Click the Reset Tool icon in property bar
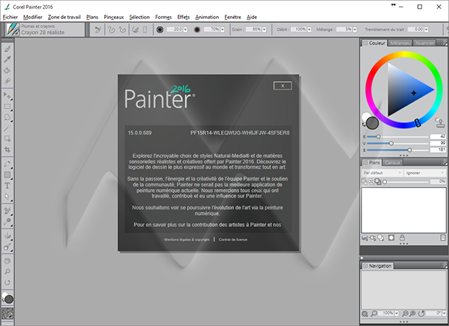The width and height of the screenshot is (449, 326). [98, 29]
